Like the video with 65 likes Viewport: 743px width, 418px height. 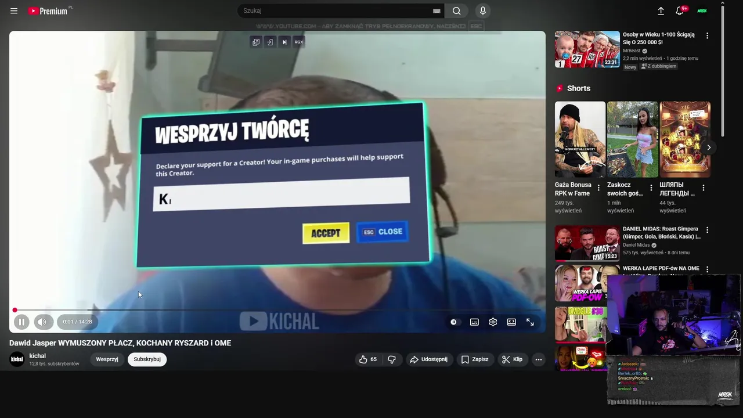coord(368,359)
